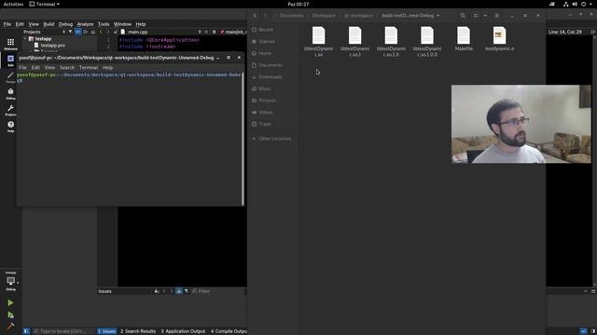The width and height of the screenshot is (597, 335).
Task: Open the Files hamburger menu
Action: coord(496,16)
